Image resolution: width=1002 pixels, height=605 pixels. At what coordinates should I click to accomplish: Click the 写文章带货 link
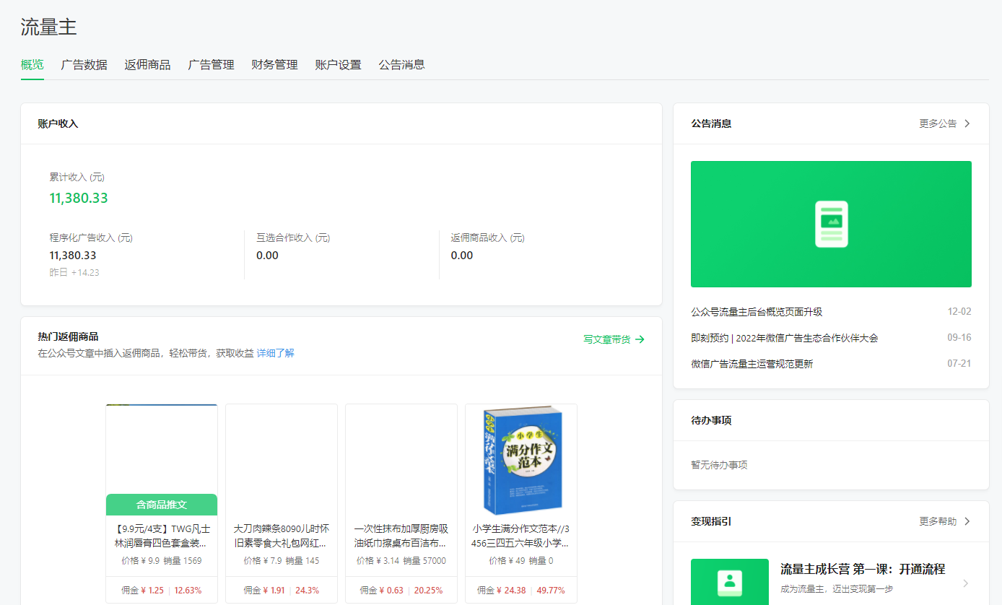click(x=606, y=339)
